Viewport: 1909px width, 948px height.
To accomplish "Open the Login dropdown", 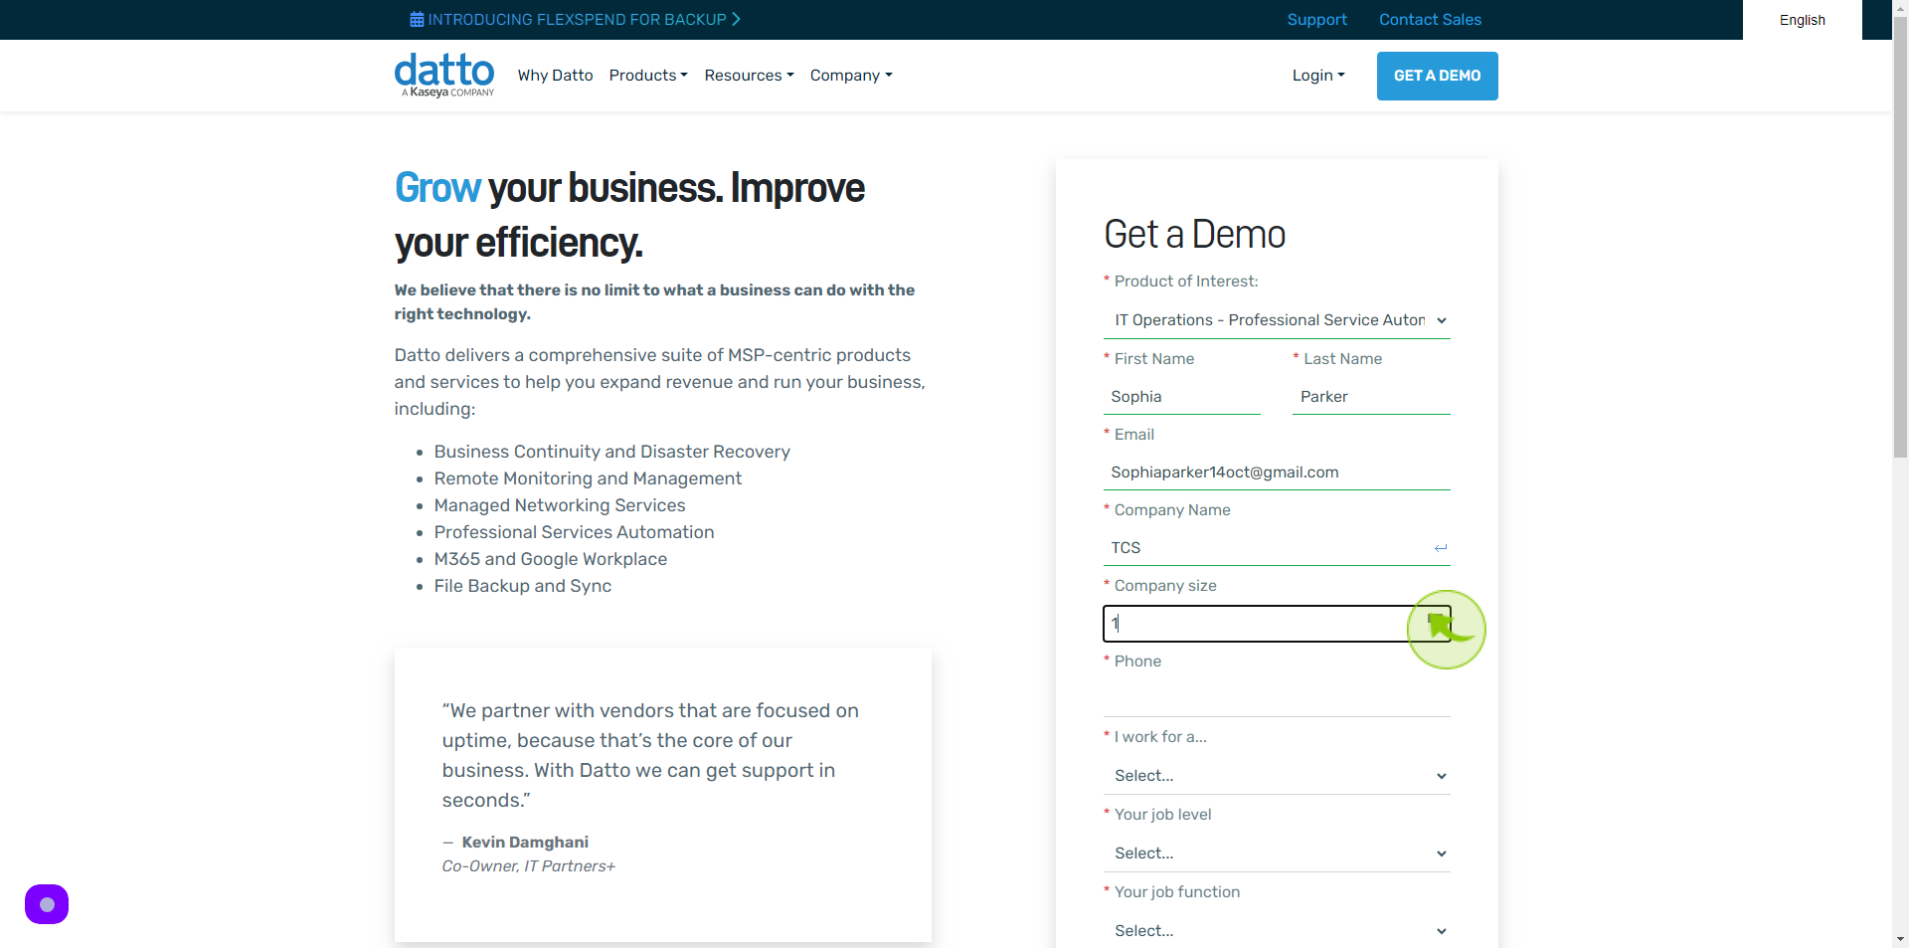I will tap(1318, 76).
